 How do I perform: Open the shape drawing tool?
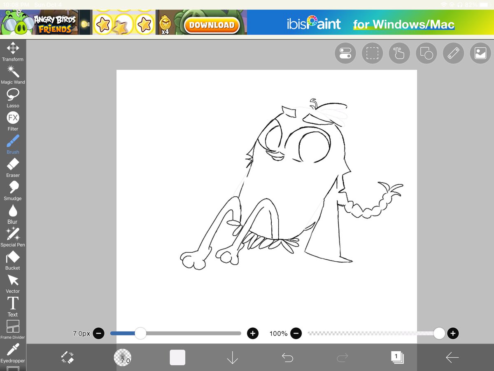(x=426, y=53)
